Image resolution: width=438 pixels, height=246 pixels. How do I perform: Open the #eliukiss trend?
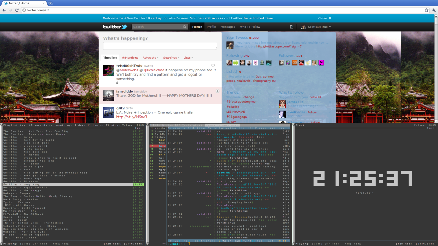tap(233, 107)
